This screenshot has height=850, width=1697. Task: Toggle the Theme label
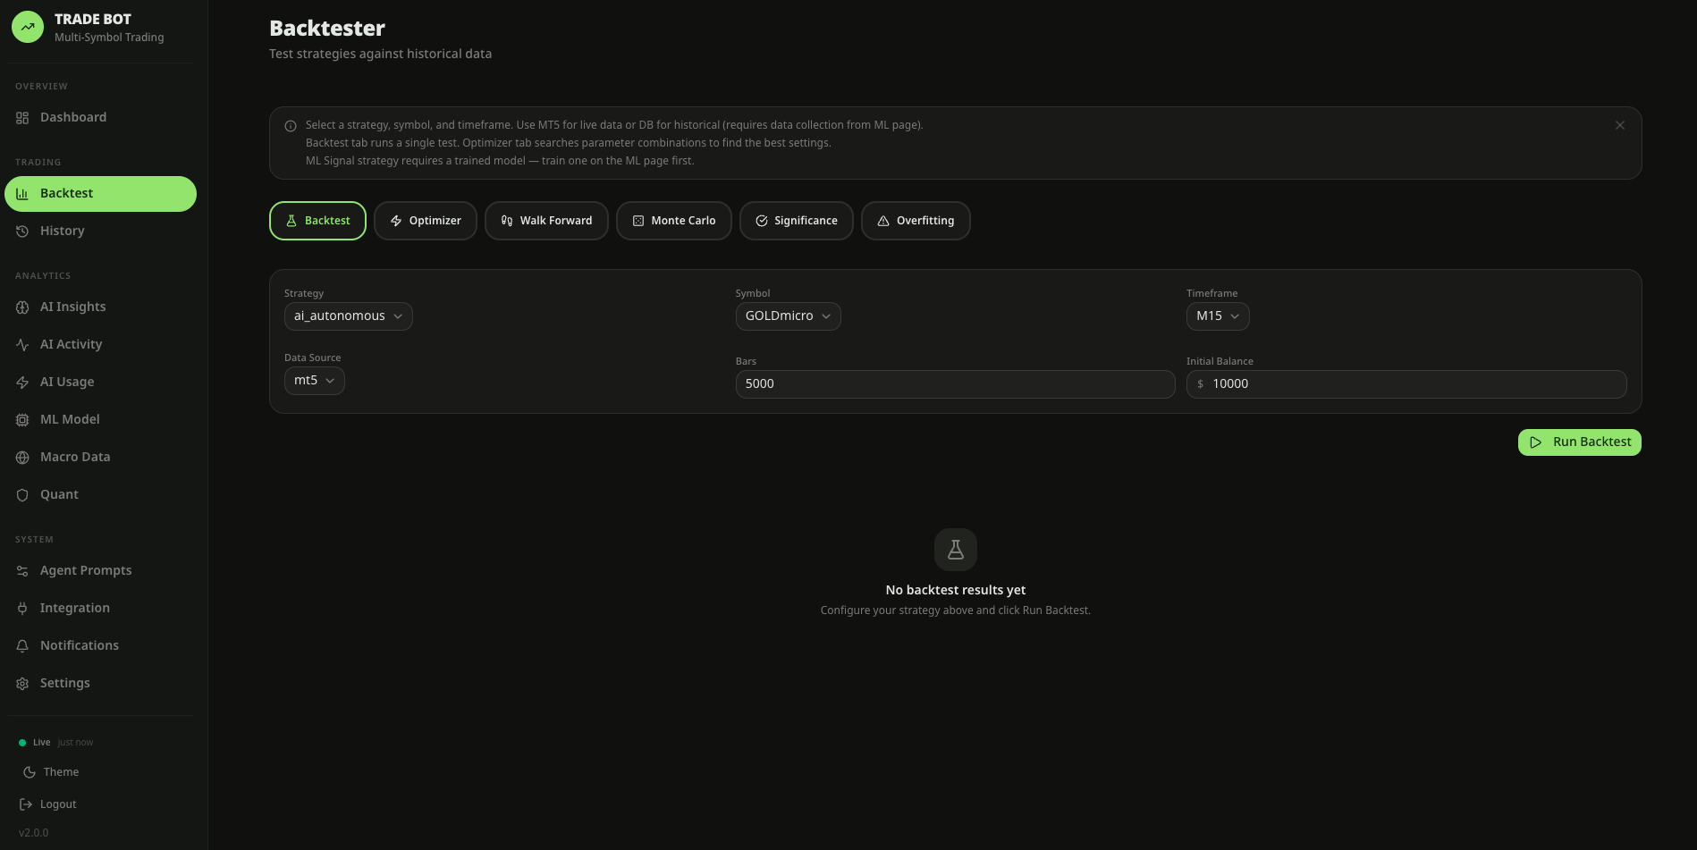tap(61, 772)
